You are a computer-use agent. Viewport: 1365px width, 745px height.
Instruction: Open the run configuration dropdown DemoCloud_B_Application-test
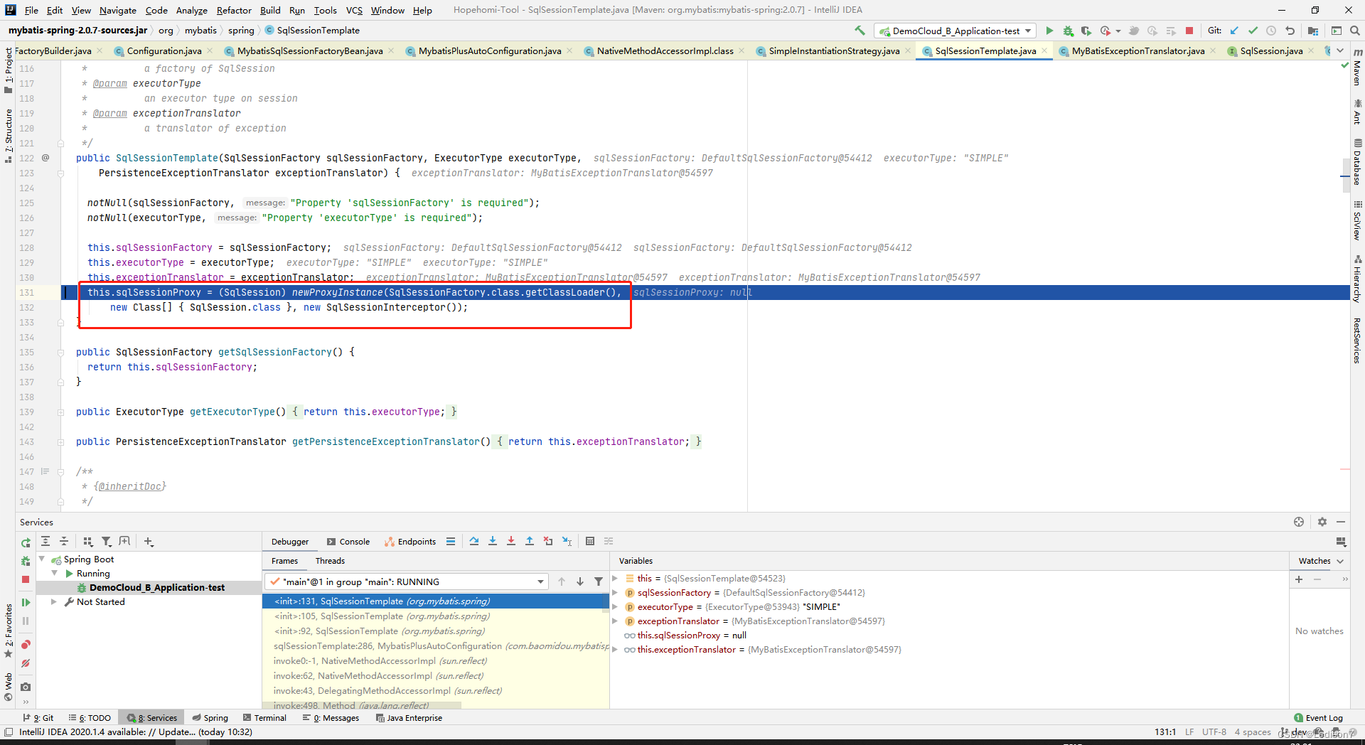click(x=955, y=31)
